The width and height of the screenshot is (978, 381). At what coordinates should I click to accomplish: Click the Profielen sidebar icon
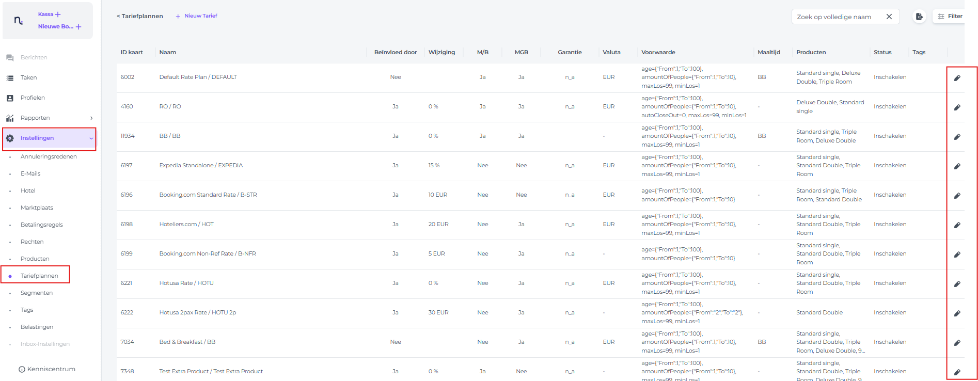click(10, 98)
